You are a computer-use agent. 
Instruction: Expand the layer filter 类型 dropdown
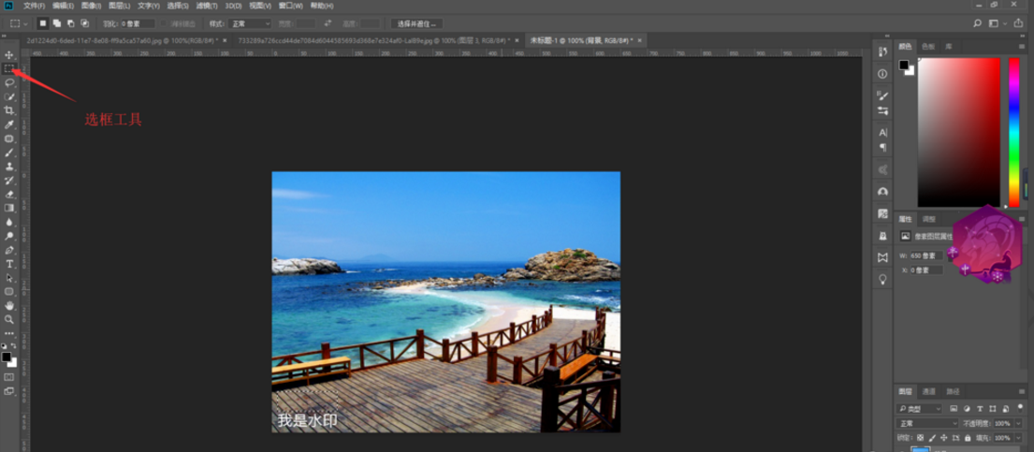click(920, 409)
